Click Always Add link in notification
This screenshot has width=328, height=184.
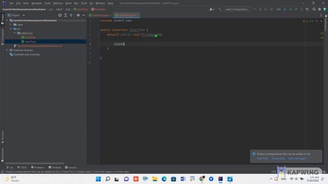tap(278, 158)
